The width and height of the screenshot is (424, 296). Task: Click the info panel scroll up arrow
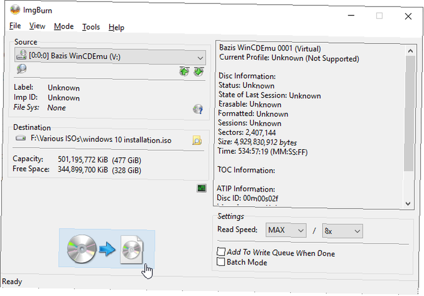pos(410,51)
